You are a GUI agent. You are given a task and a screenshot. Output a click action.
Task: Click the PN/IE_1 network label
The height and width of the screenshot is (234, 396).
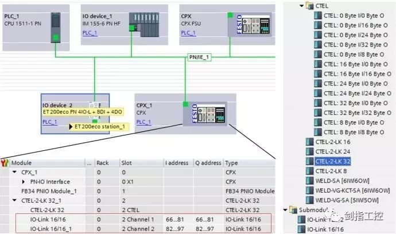point(199,57)
